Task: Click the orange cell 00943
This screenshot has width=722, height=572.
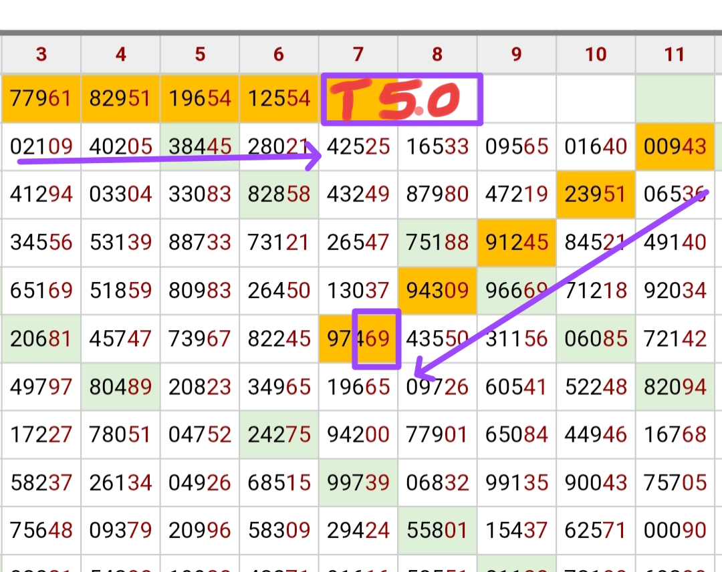Action: 675,147
